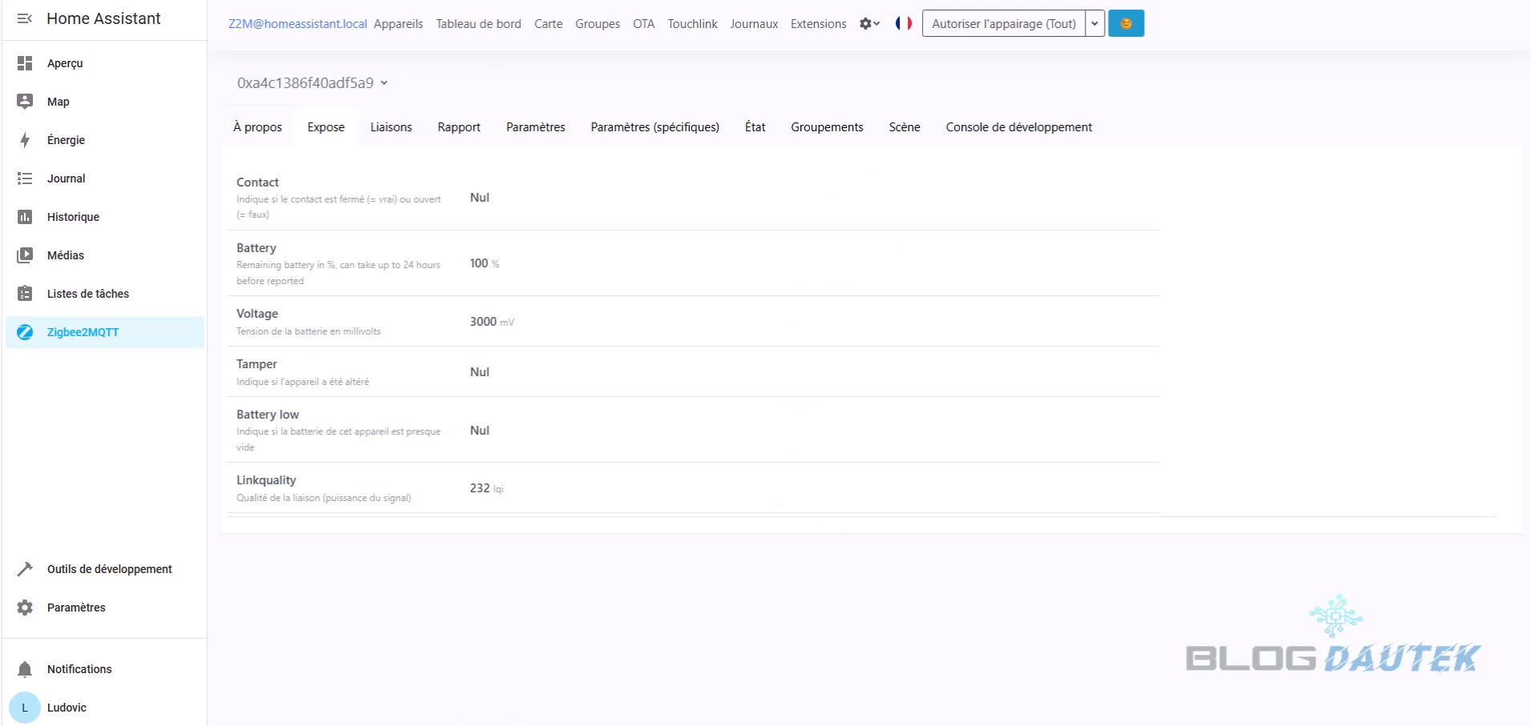Open Listes de tâches clipboard icon

(x=25, y=294)
